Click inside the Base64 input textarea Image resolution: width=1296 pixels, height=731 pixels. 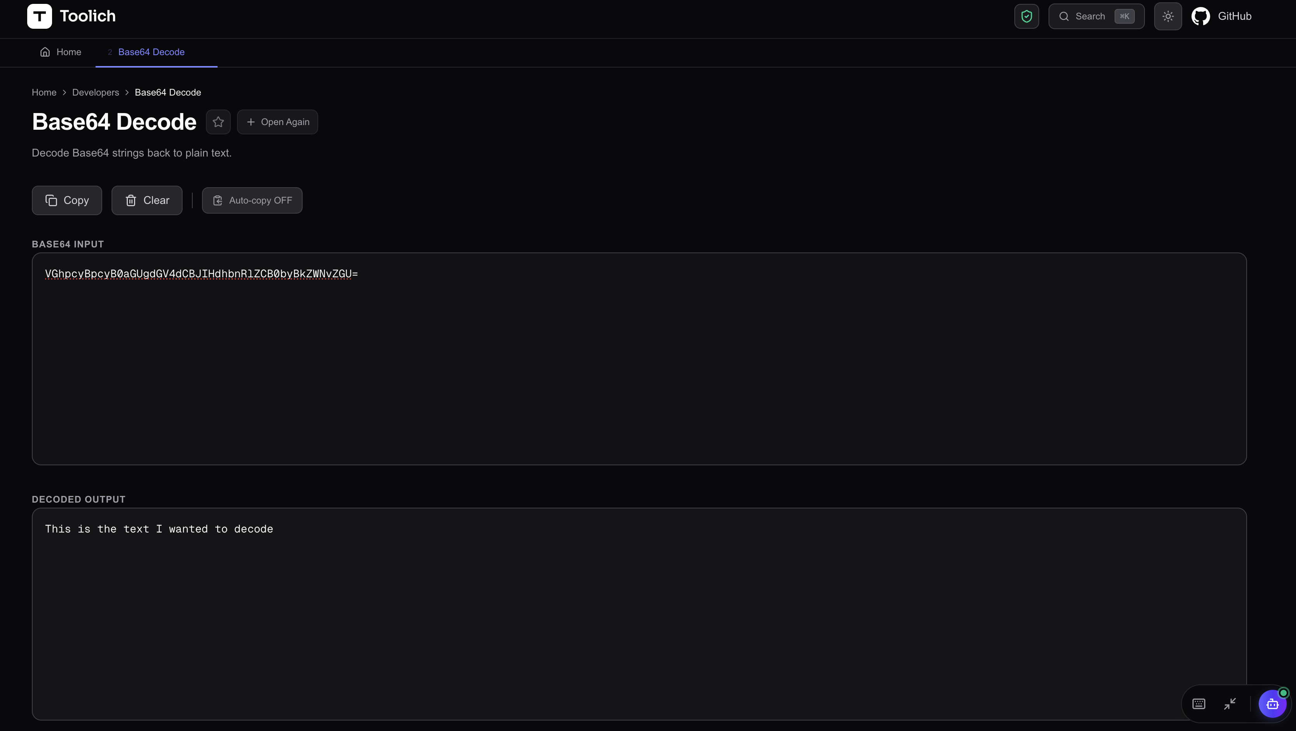pyautogui.click(x=639, y=359)
